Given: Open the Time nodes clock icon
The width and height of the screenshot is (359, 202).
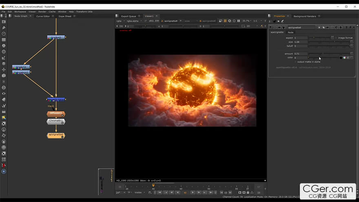Looking at the screenshot, I should (x=4, y=33).
